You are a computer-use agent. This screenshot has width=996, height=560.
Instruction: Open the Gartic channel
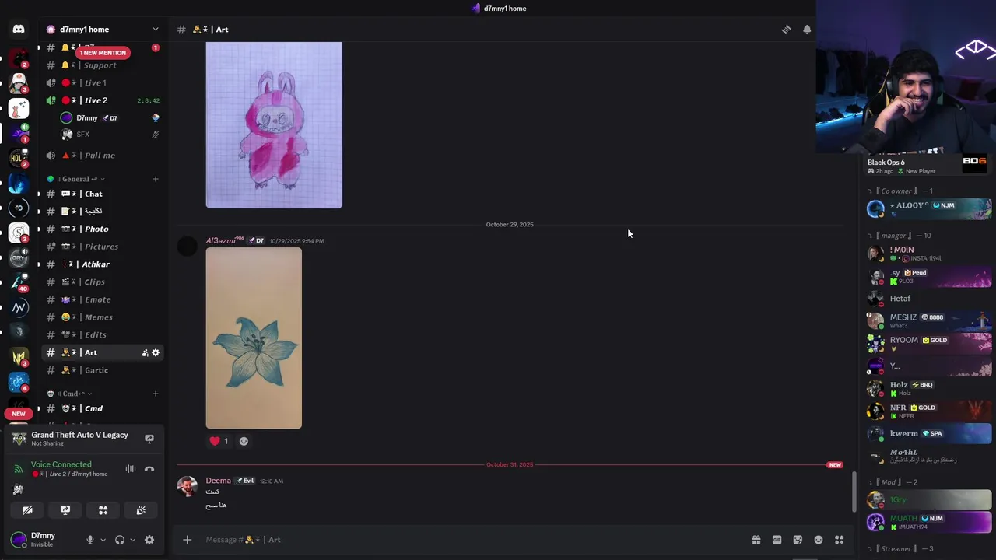(x=103, y=370)
